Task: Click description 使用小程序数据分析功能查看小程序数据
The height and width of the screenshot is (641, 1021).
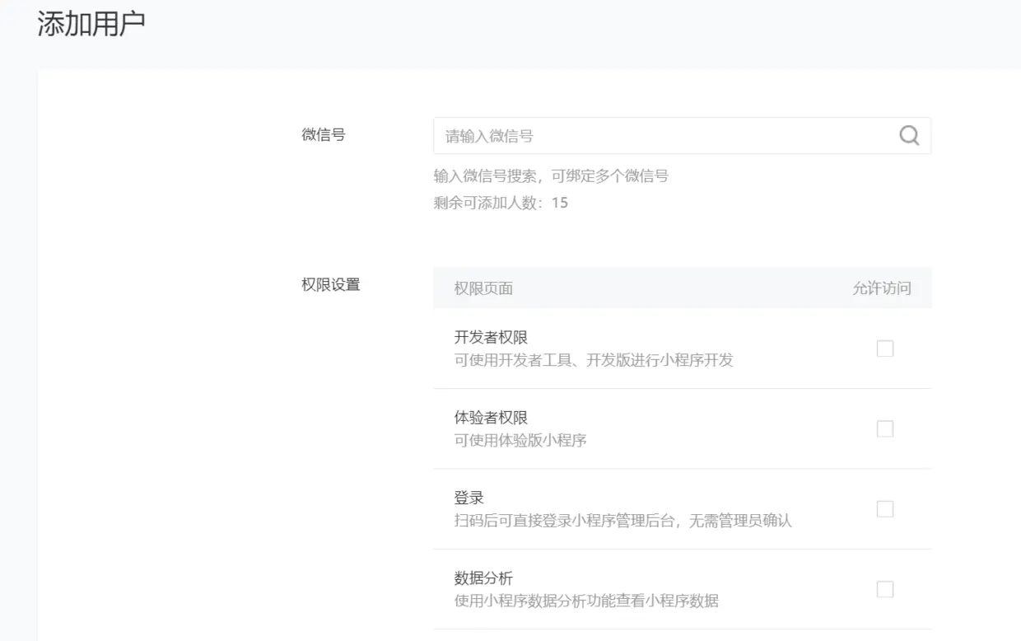Action: pos(586,601)
